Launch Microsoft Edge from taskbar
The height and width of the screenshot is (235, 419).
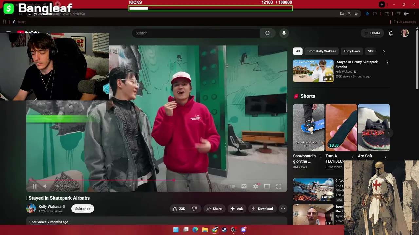195,230
